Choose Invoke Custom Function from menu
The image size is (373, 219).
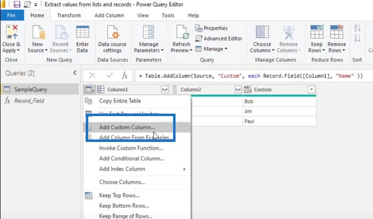137,148
